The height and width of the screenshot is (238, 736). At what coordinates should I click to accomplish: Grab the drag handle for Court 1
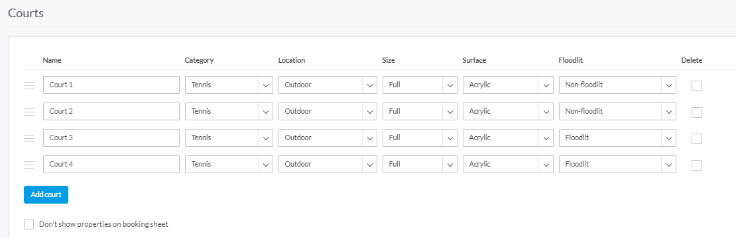point(29,85)
